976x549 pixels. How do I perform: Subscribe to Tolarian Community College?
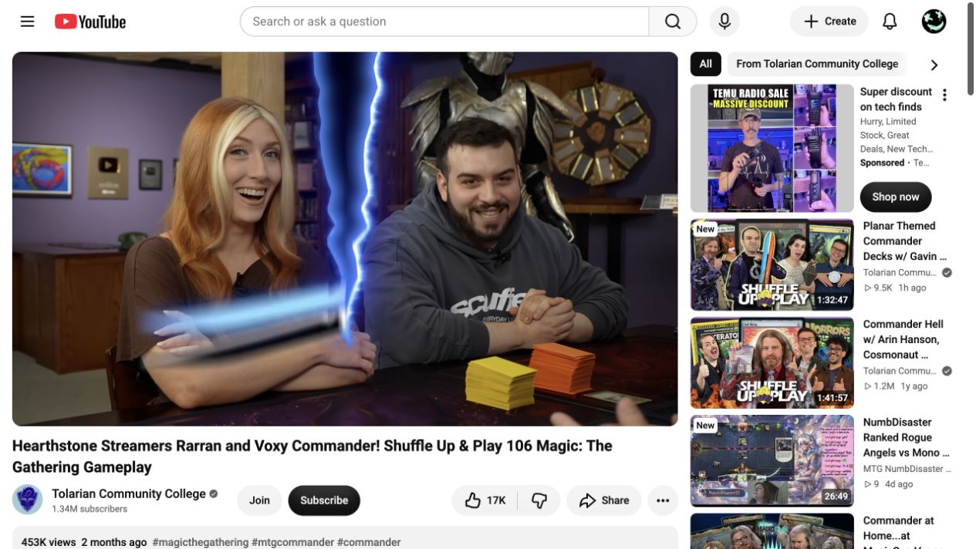coord(324,500)
